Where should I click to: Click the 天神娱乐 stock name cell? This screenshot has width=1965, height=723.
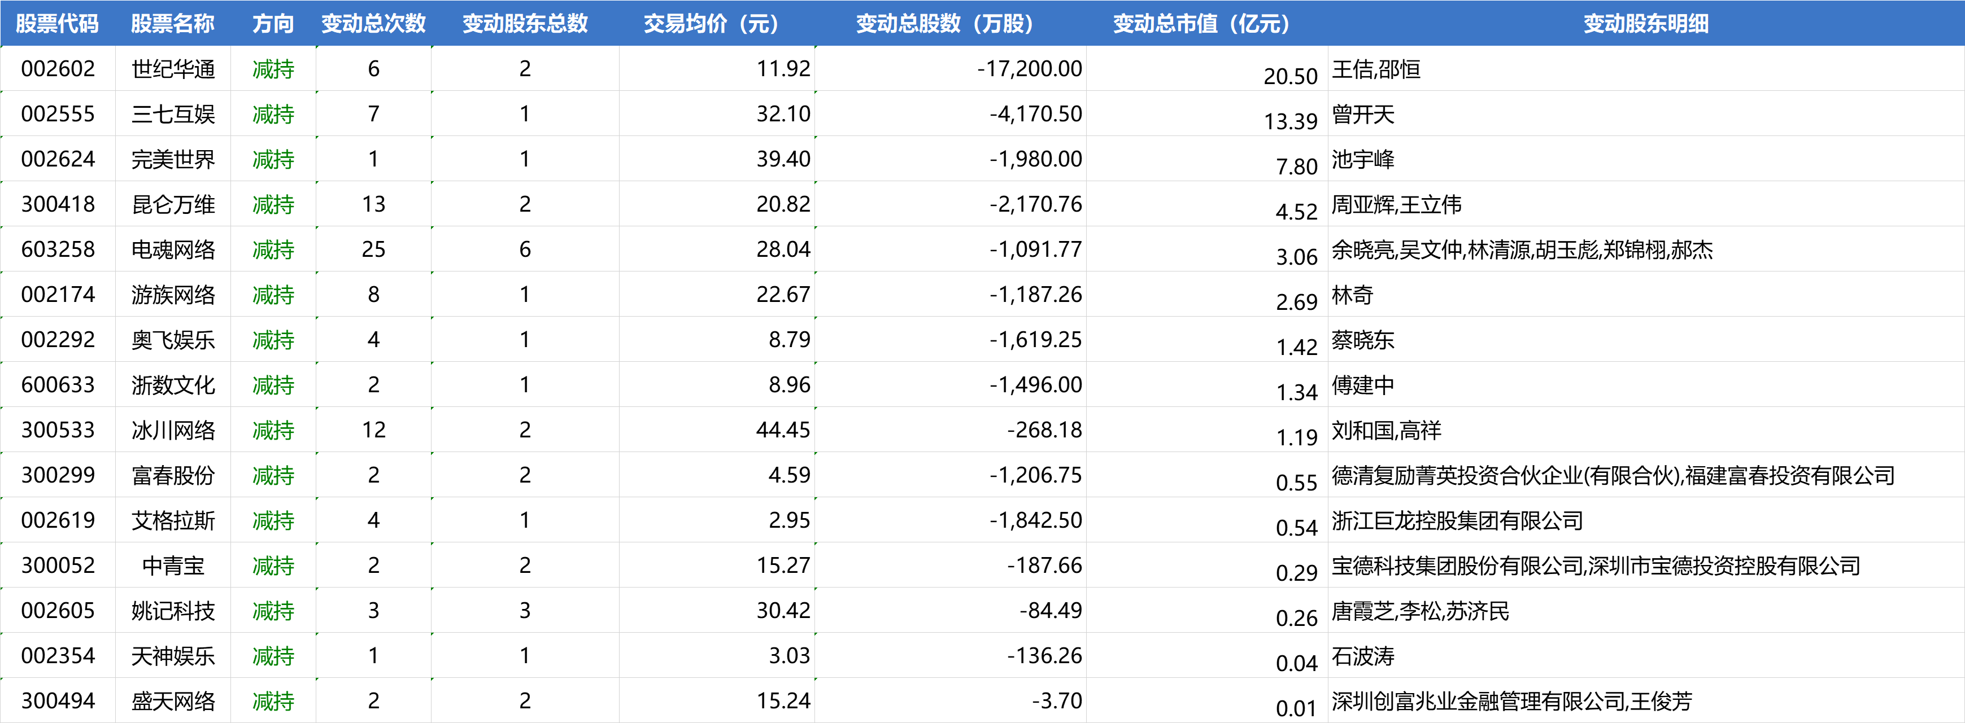pyautogui.click(x=173, y=656)
